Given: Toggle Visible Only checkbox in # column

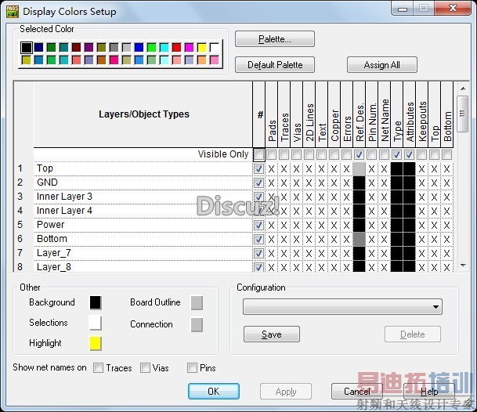Looking at the screenshot, I should 259,155.
